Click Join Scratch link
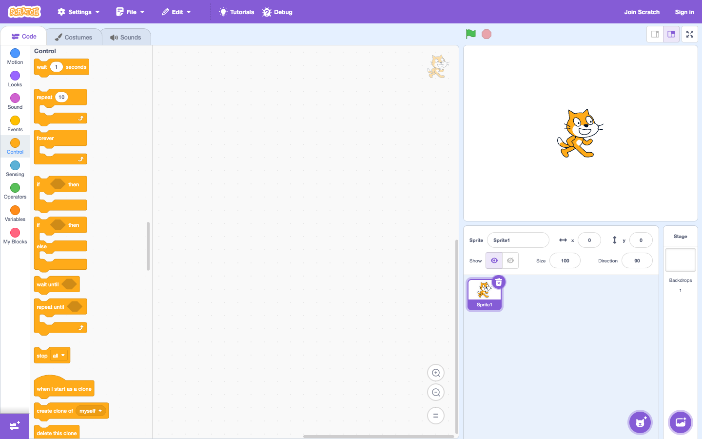 point(642,12)
